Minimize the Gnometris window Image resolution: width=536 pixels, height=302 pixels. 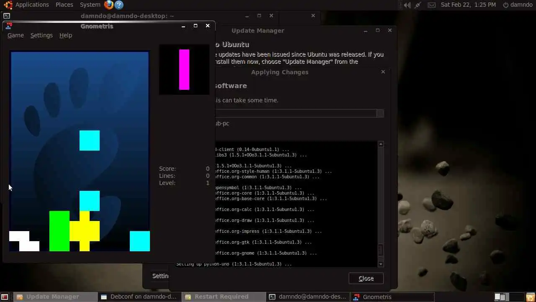pos(183,26)
